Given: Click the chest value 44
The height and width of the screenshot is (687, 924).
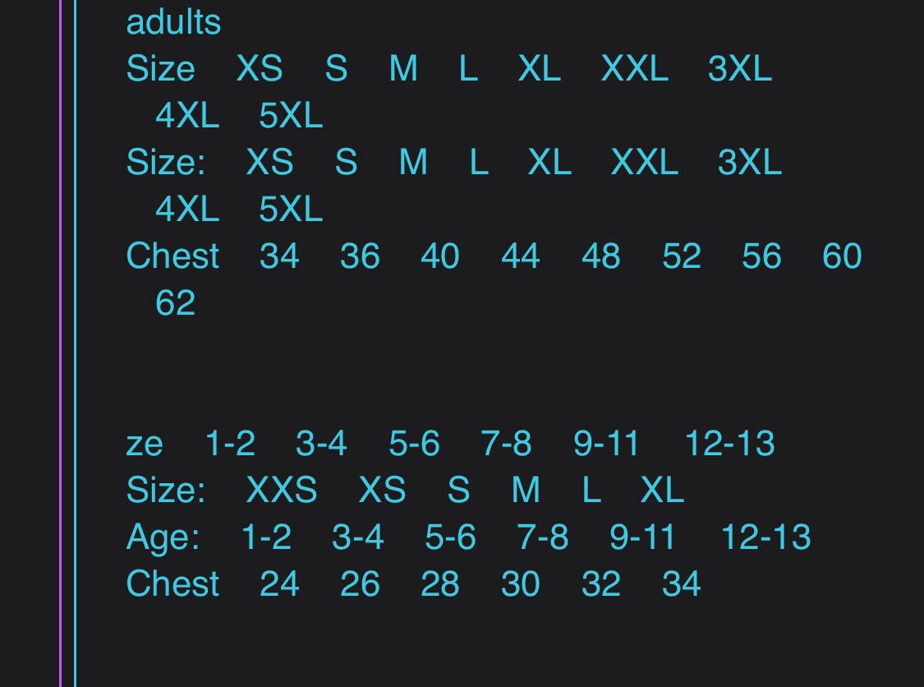Looking at the screenshot, I should (520, 256).
